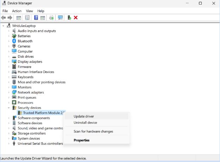220x162 pixels.
Task: Click the Forward arrow toolbar icon
Action: tap(10, 18)
